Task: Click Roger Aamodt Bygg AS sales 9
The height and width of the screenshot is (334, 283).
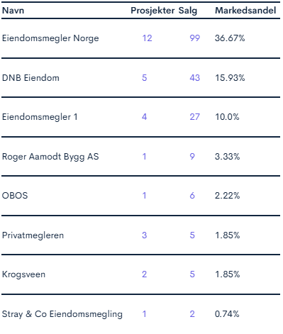Action: [x=192, y=157]
